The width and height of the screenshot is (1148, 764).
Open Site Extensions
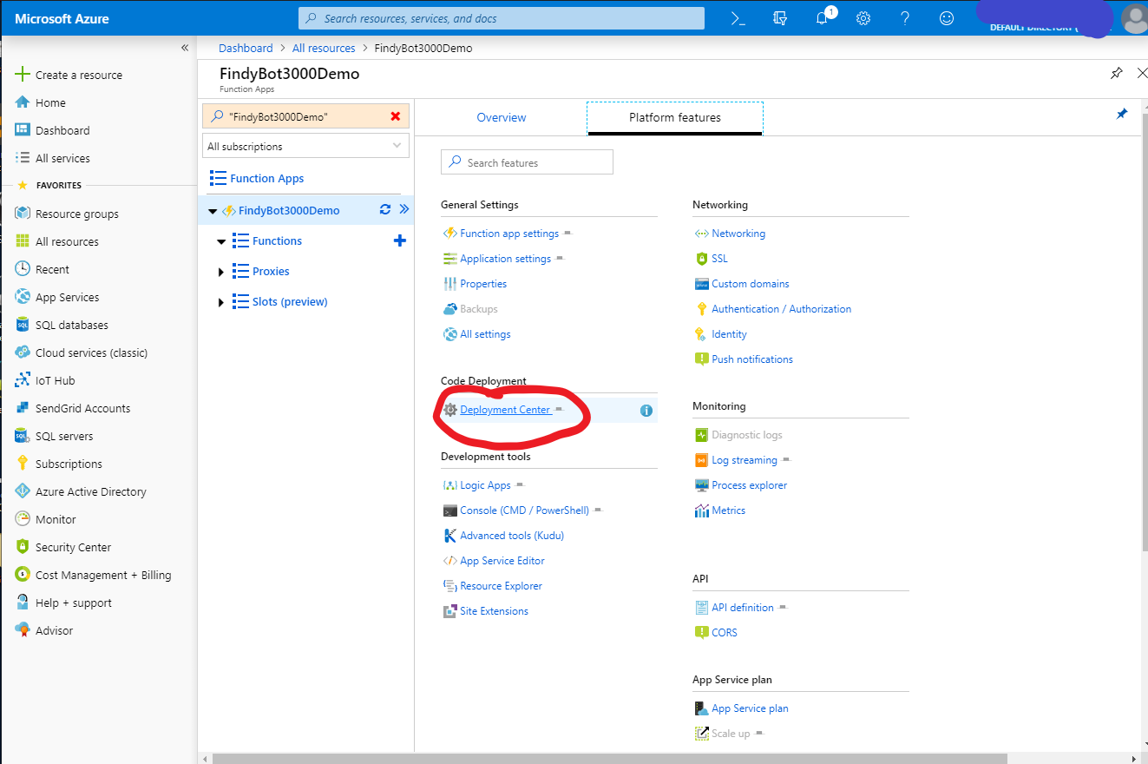click(494, 611)
